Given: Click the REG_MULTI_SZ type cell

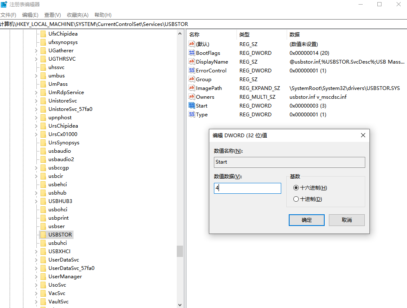Looking at the screenshot, I should (x=257, y=97).
